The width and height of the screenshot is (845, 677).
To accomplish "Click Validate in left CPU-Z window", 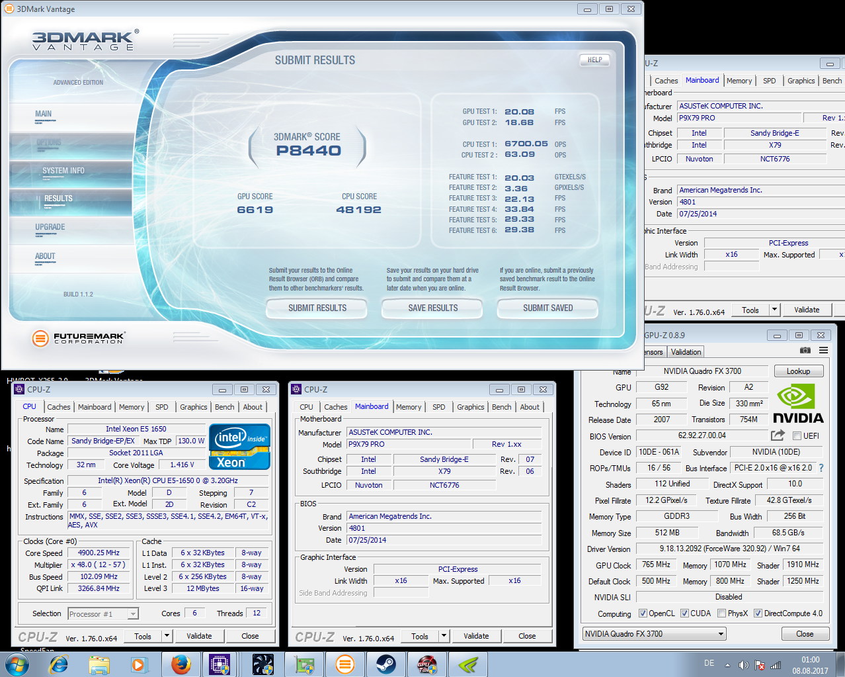I will tap(199, 636).
